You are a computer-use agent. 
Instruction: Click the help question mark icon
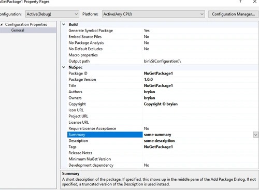coord(240,2)
